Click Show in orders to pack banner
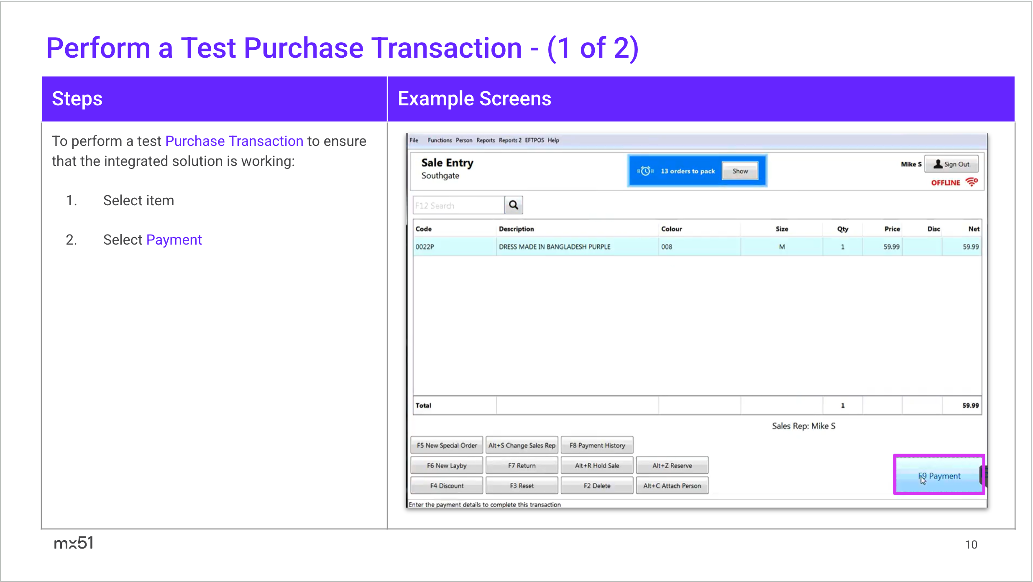 (x=740, y=171)
